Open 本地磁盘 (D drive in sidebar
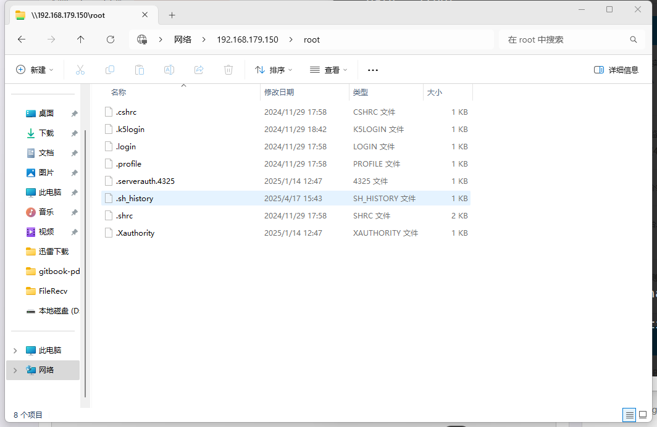Screen dimensions: 657x427 [58, 310]
